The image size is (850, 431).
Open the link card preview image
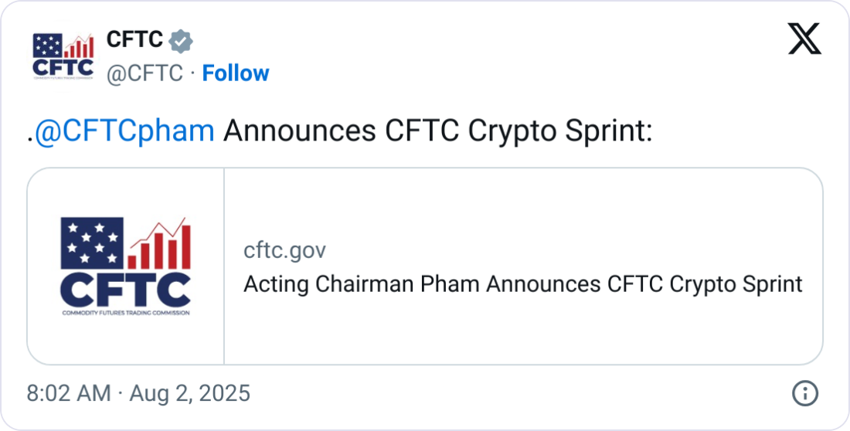pos(126,266)
